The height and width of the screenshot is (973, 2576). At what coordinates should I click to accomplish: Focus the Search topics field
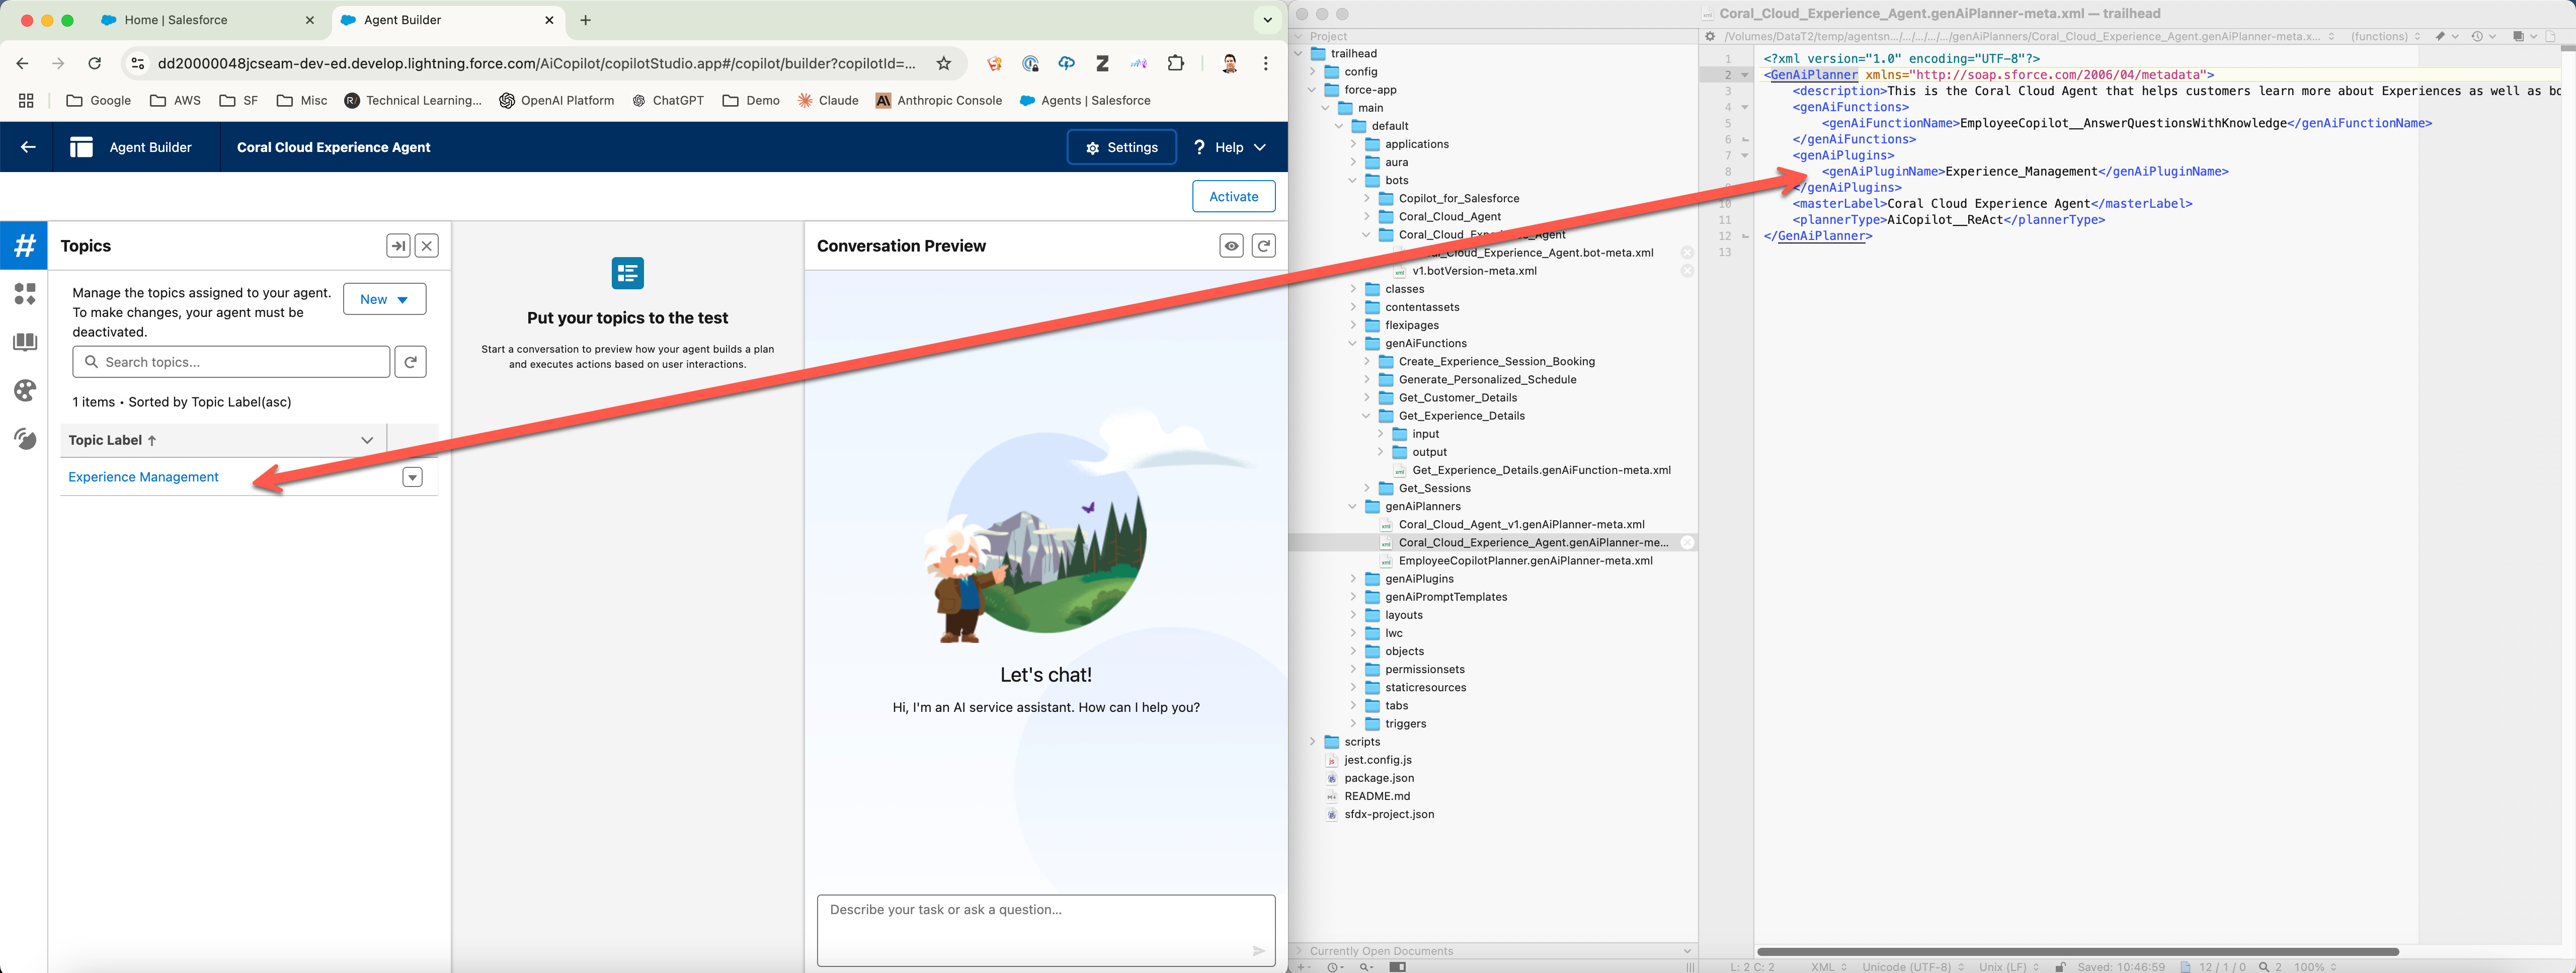(x=231, y=362)
